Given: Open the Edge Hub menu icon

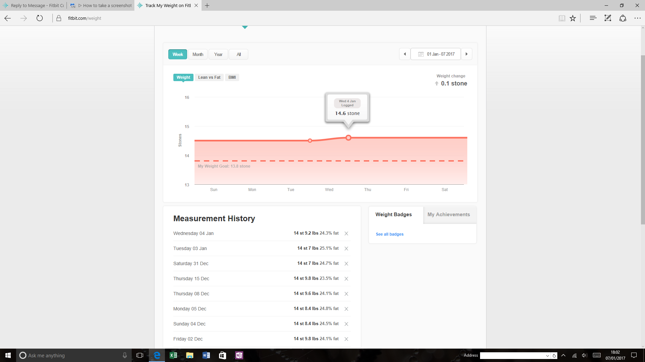Looking at the screenshot, I should pyautogui.click(x=593, y=18).
